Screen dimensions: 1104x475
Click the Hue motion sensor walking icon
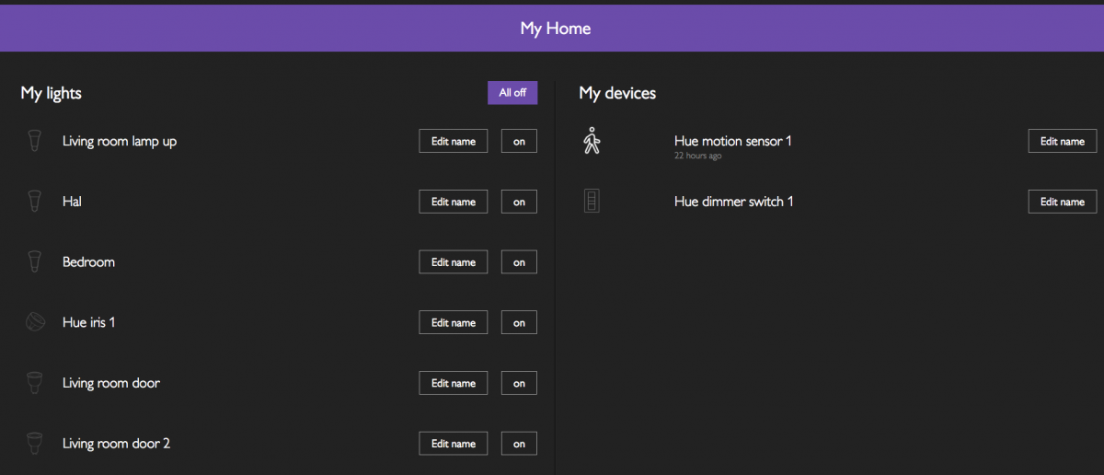[592, 140]
